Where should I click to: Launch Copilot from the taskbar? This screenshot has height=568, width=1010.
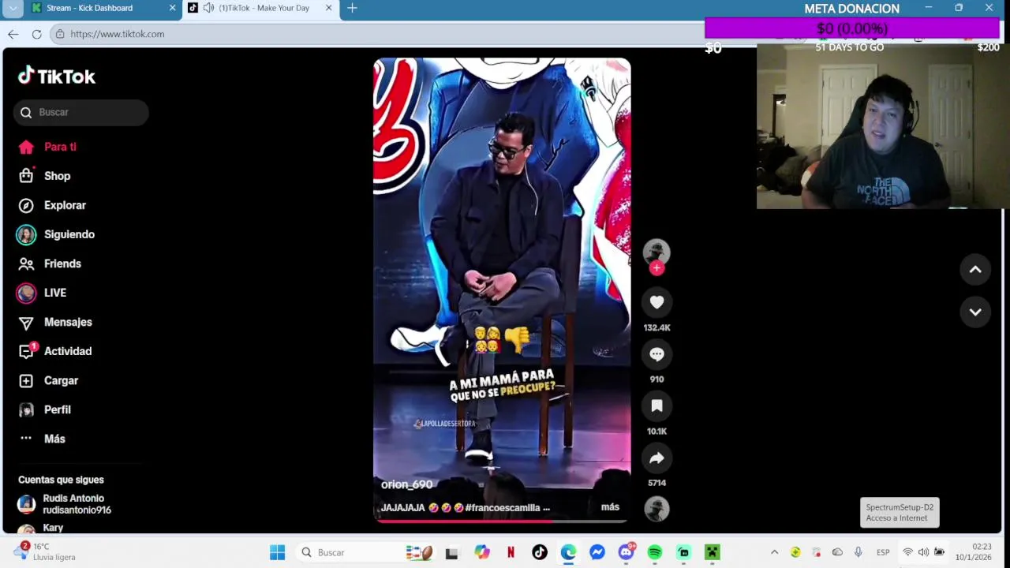point(481,552)
